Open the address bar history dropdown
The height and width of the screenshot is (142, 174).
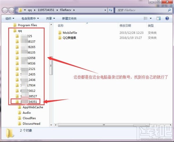pos(105,10)
